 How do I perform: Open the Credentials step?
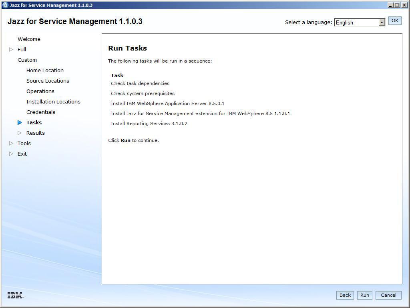coord(41,112)
